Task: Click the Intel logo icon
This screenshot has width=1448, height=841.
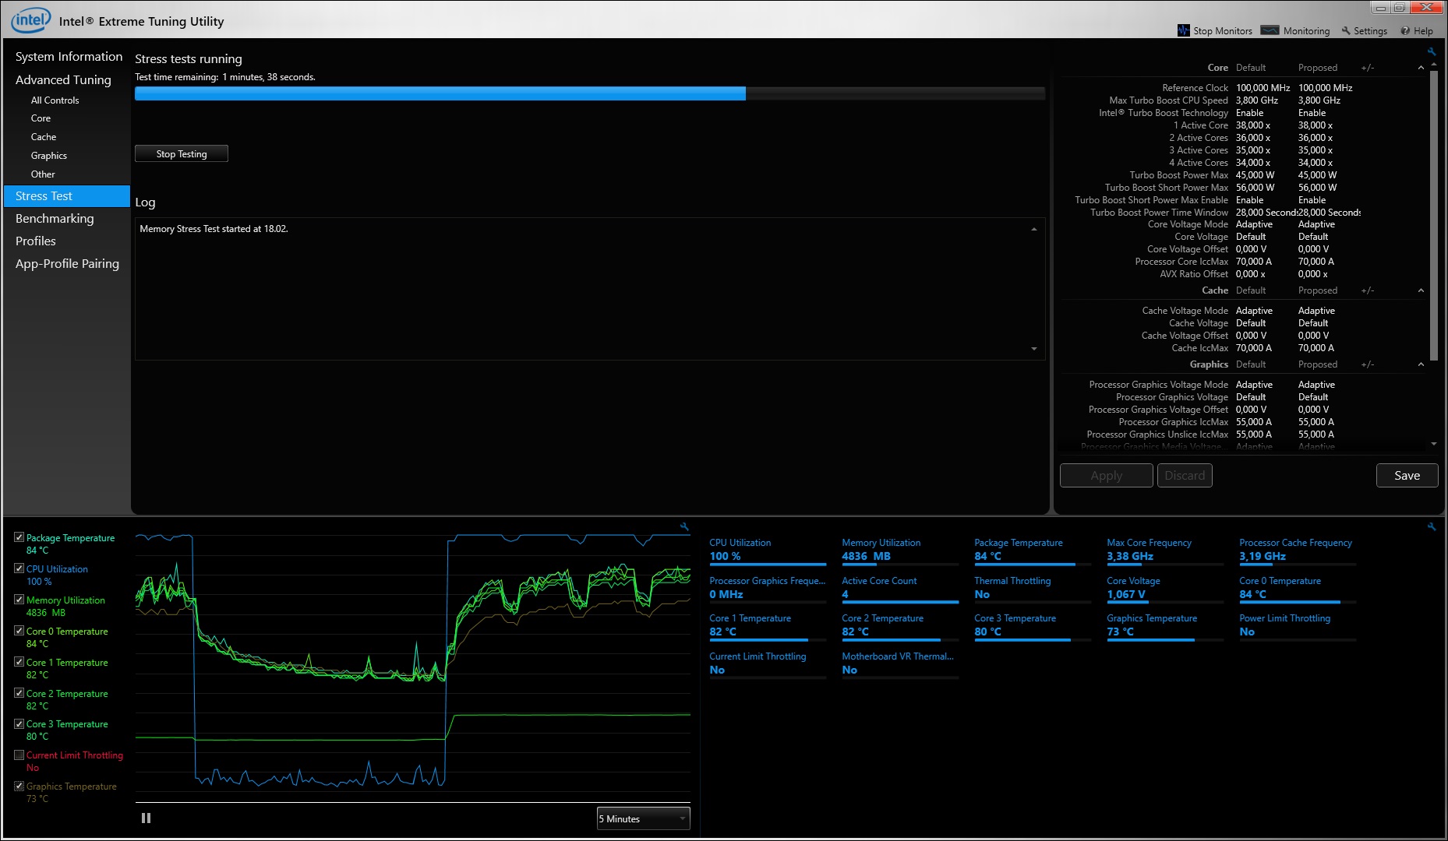Action: point(31,20)
